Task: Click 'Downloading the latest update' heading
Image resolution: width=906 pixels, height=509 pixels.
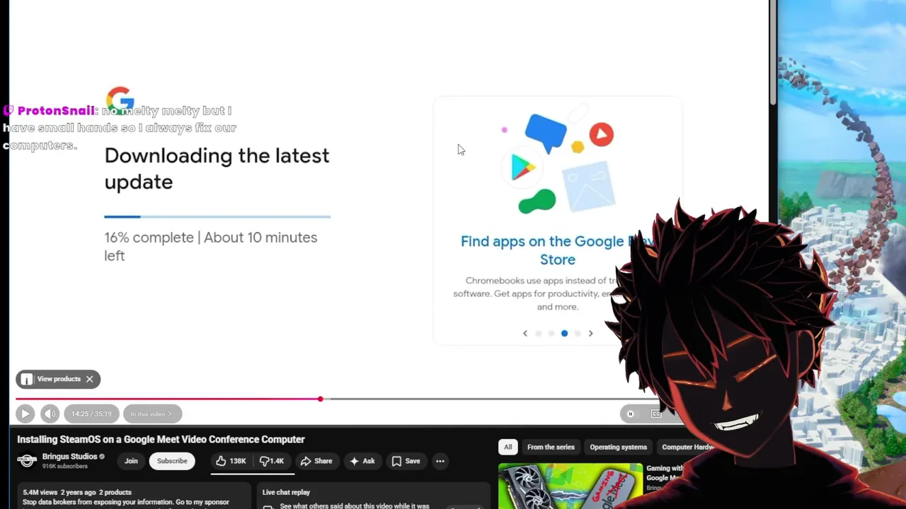Action: 217,168
